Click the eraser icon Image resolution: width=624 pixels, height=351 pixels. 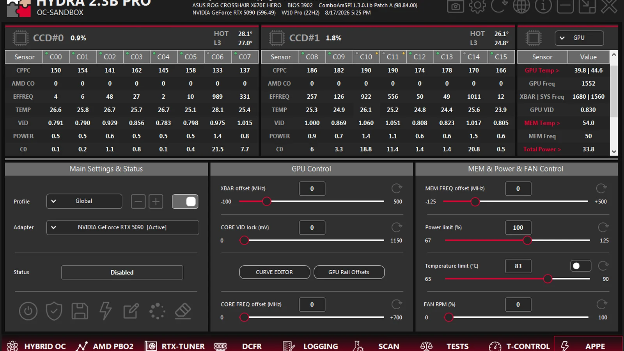click(x=183, y=311)
